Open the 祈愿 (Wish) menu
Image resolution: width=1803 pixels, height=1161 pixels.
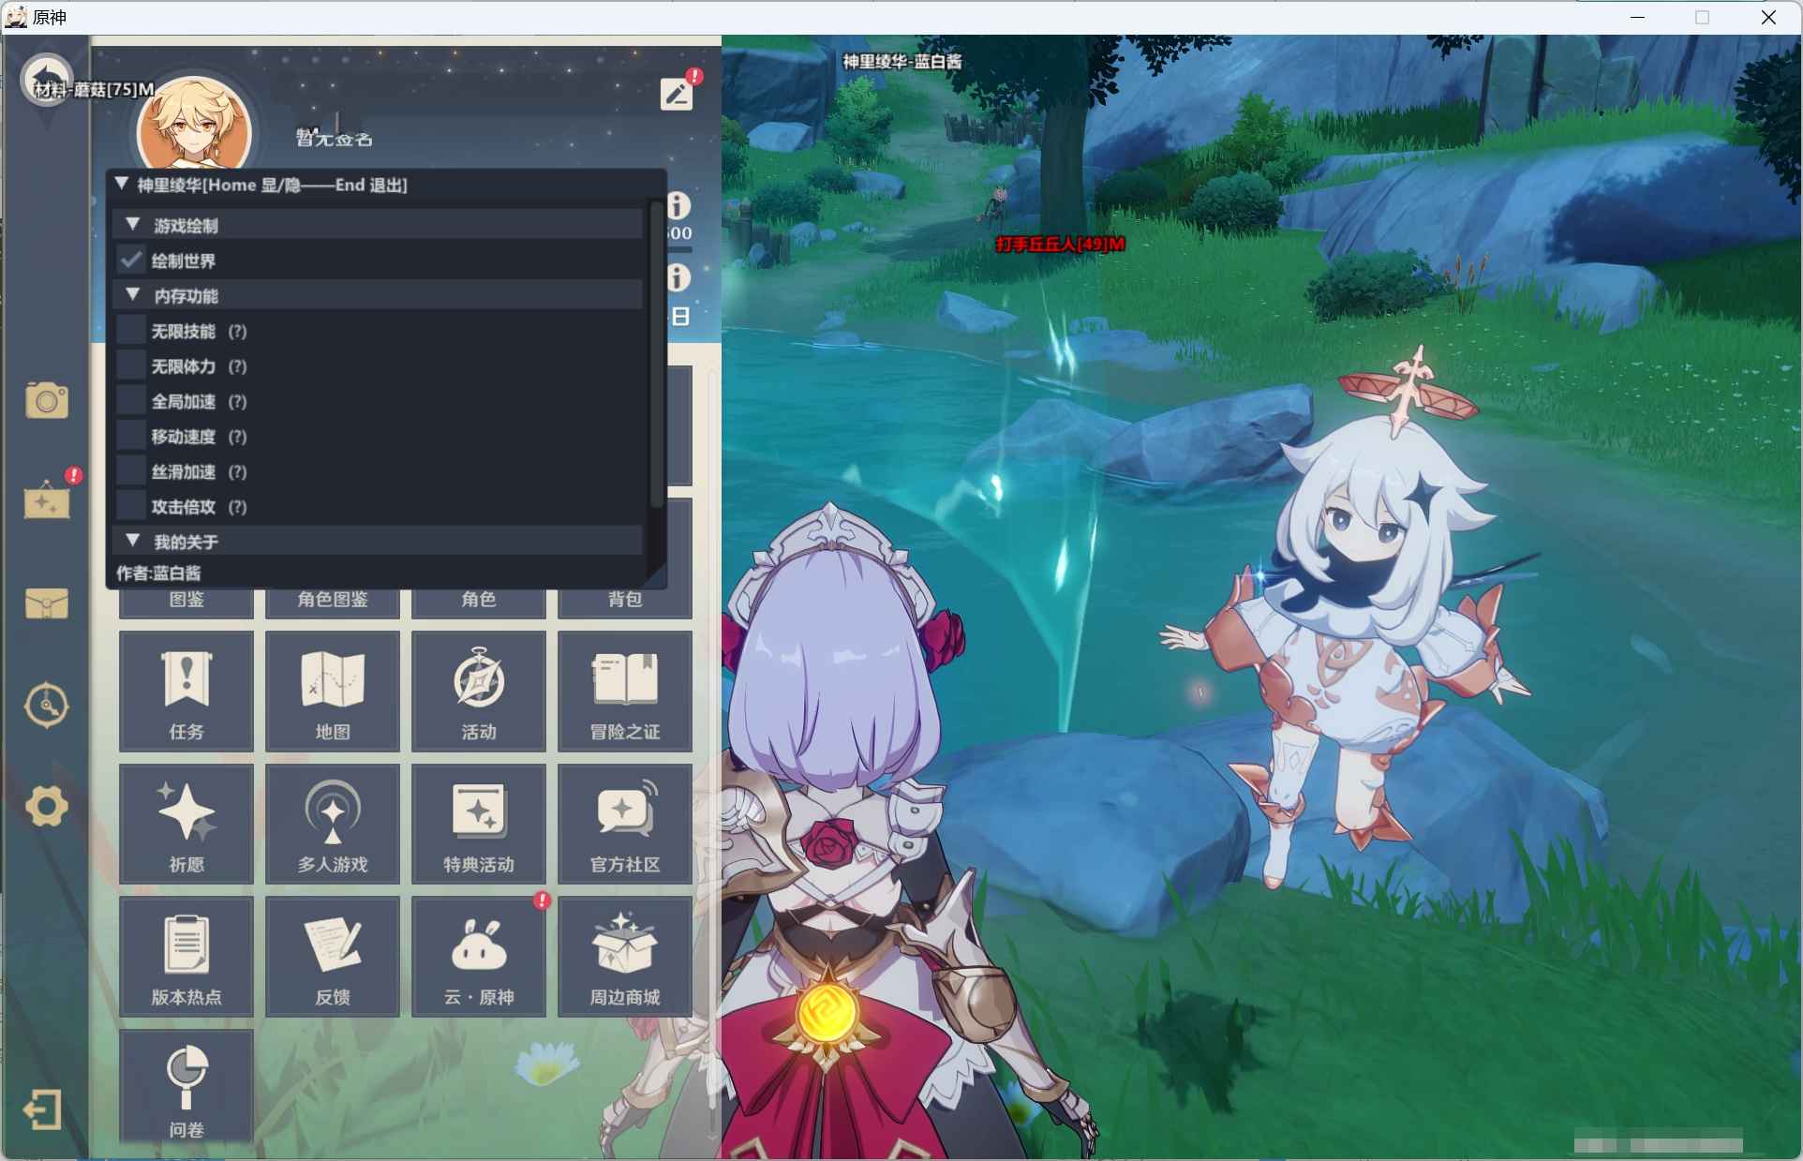[185, 824]
